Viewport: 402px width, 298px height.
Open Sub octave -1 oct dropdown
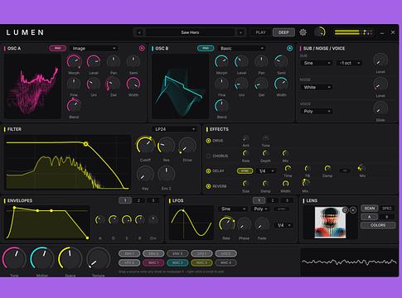[349, 63]
